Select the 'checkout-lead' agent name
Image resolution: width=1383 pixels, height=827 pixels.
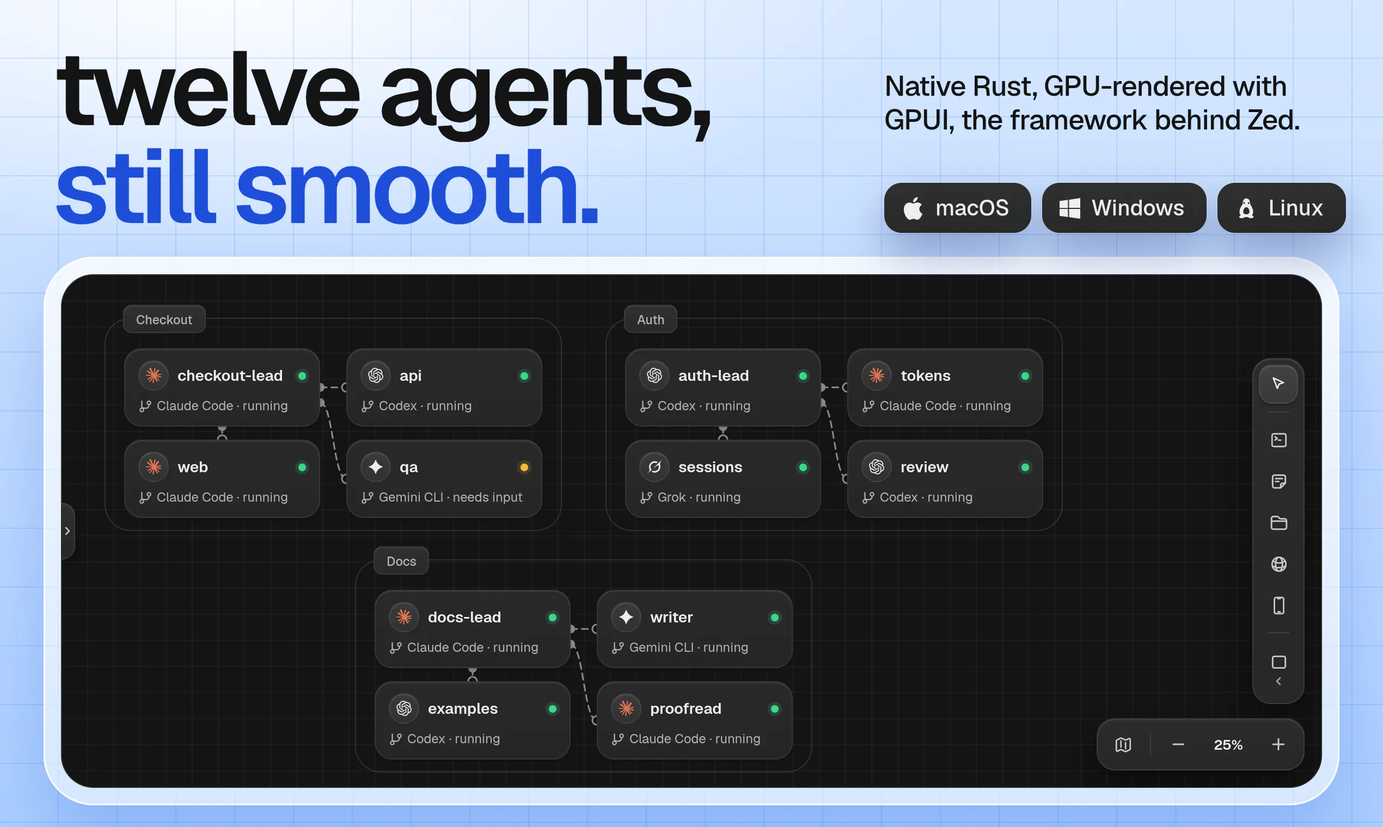click(230, 375)
